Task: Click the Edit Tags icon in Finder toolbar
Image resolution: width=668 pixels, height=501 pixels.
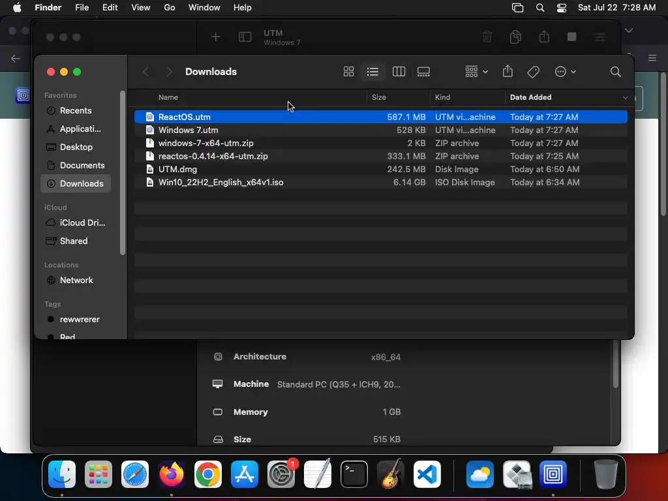Action: click(533, 72)
